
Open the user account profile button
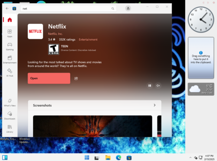[128, 8]
